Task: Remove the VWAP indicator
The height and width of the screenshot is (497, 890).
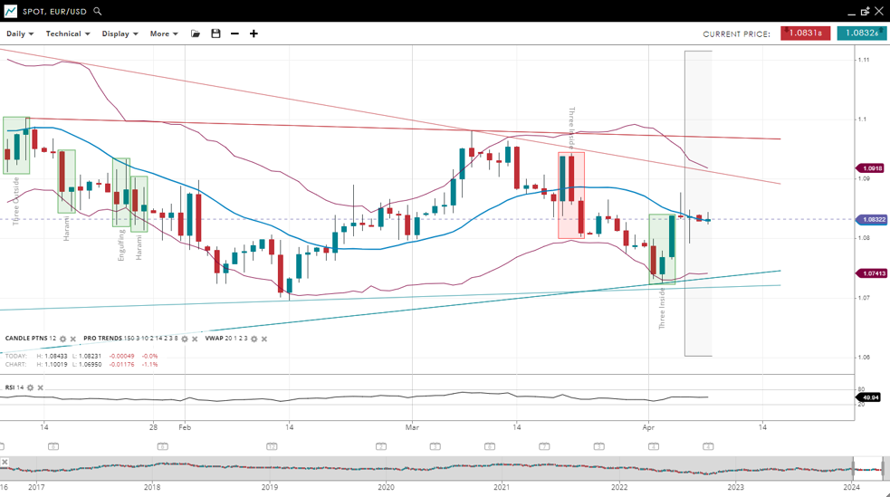Action: [x=264, y=339]
